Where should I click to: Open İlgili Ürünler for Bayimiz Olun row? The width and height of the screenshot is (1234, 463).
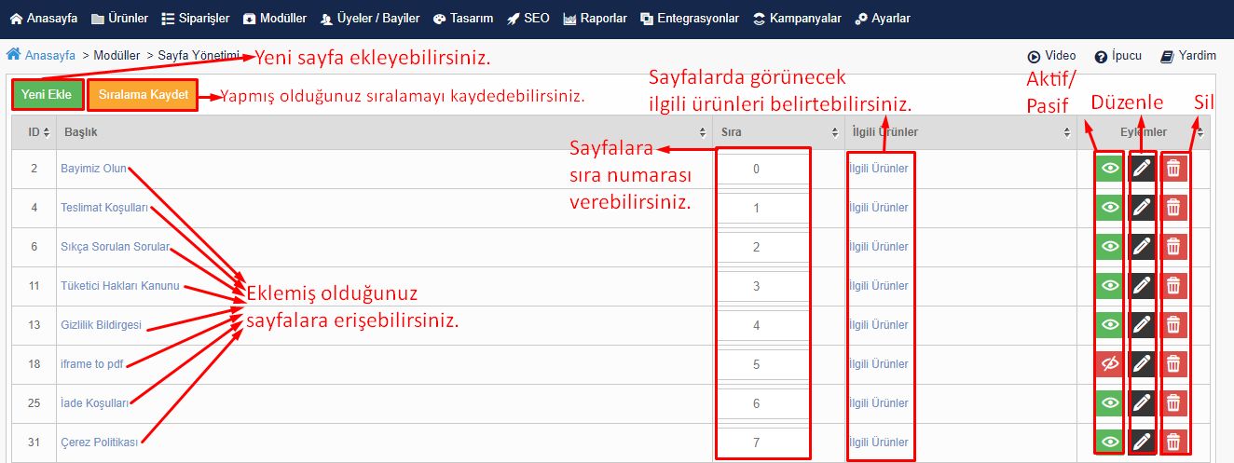[x=878, y=169]
